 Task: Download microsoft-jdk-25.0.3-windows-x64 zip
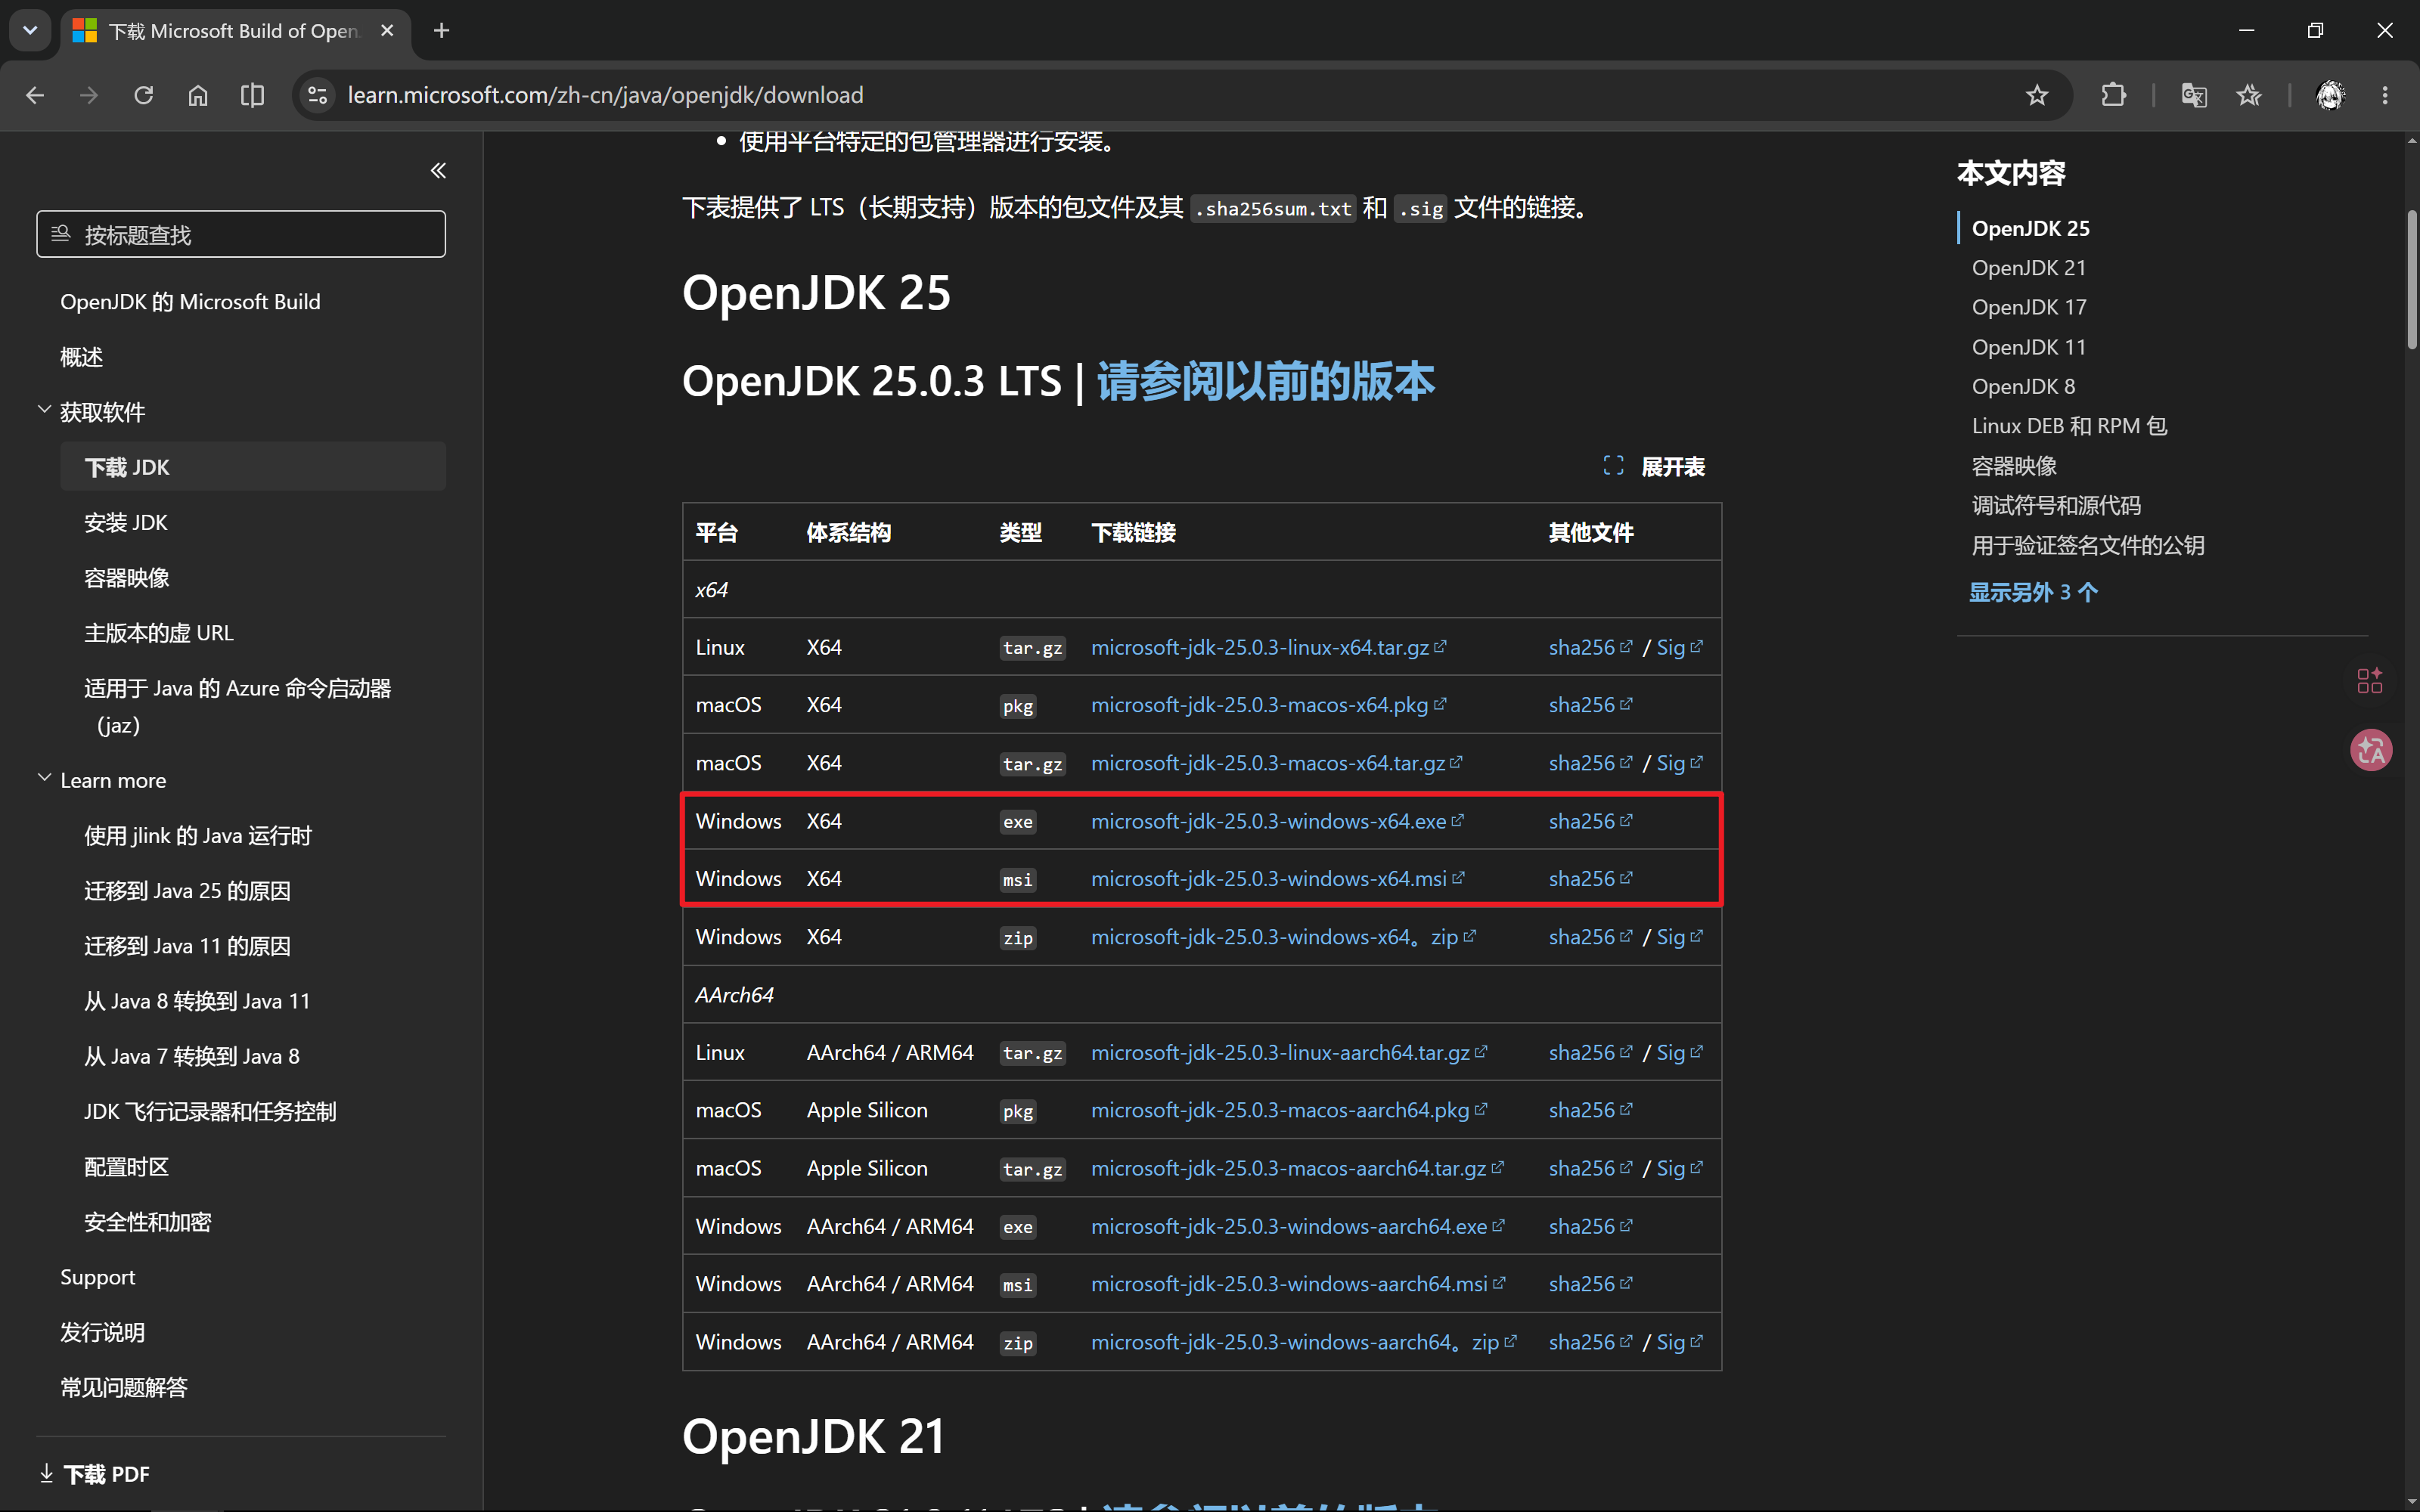point(1283,937)
